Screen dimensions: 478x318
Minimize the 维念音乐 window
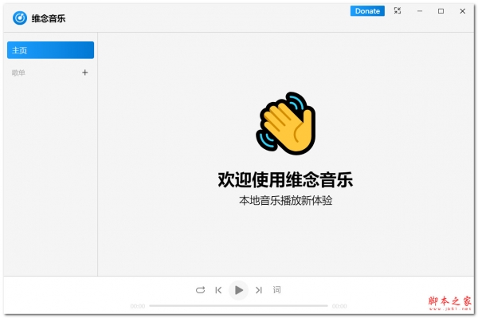click(x=420, y=11)
